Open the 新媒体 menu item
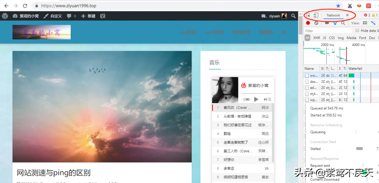This screenshot has width=379, height=183. (x=266, y=32)
